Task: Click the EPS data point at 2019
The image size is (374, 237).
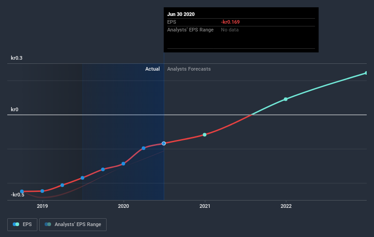Action: tap(42, 191)
